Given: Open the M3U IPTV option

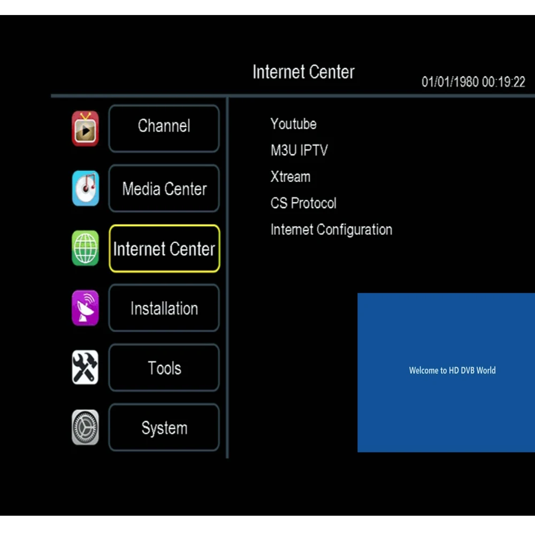Looking at the screenshot, I should (299, 150).
